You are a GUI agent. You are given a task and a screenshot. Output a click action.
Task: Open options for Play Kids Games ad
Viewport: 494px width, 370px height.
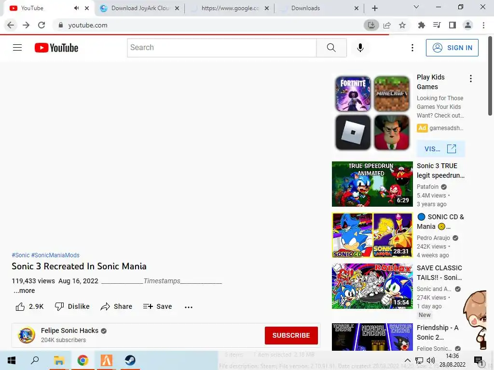click(x=471, y=79)
